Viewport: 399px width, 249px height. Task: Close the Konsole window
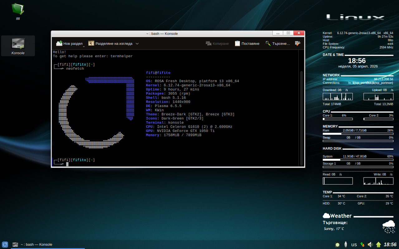click(x=299, y=33)
